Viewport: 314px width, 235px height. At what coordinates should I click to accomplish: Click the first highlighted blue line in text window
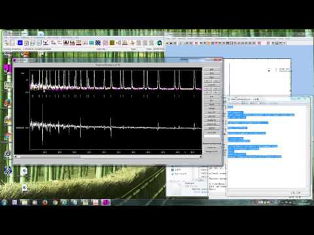point(230,107)
